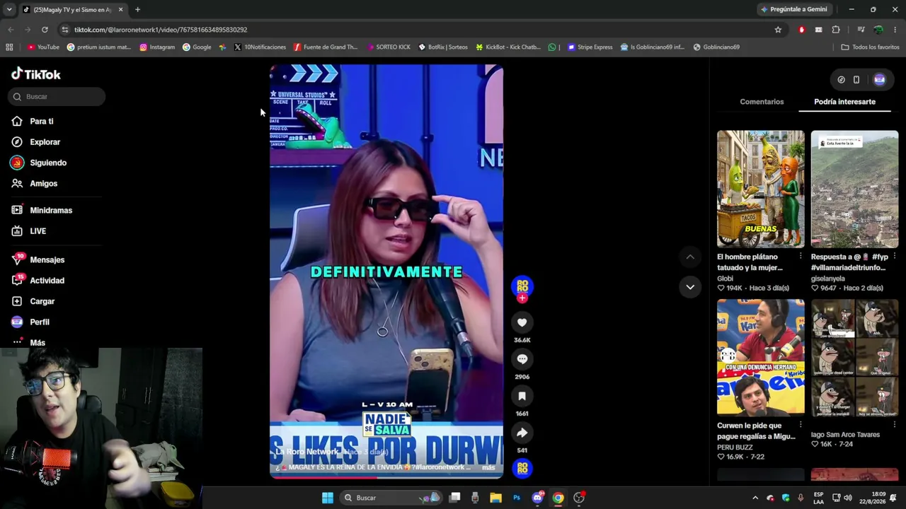Image resolution: width=906 pixels, height=509 pixels.
Task: Open the Instagram bookmark
Action: coord(157,47)
